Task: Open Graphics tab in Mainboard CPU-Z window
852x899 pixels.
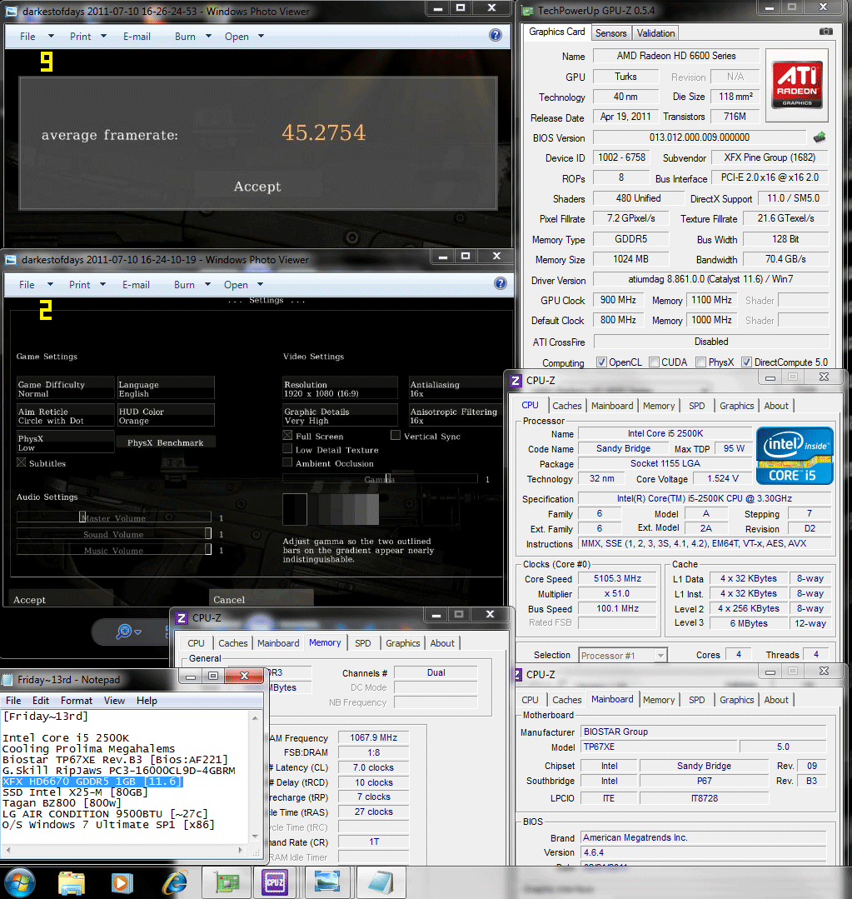Action: pos(736,700)
